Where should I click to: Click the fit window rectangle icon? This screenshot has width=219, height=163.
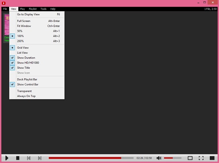190,158
